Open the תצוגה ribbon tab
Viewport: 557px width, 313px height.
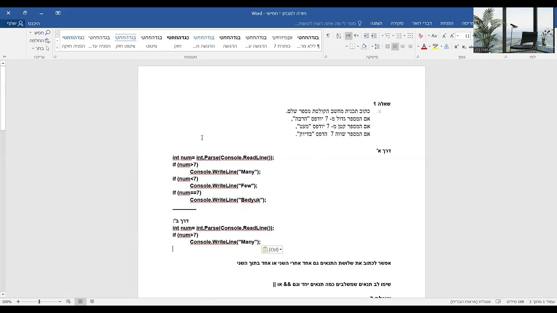[376, 23]
